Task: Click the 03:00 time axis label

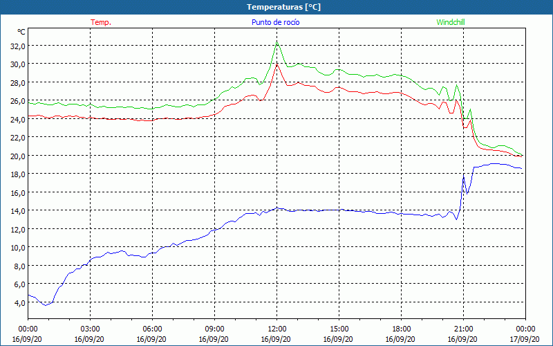Action: 90,329
